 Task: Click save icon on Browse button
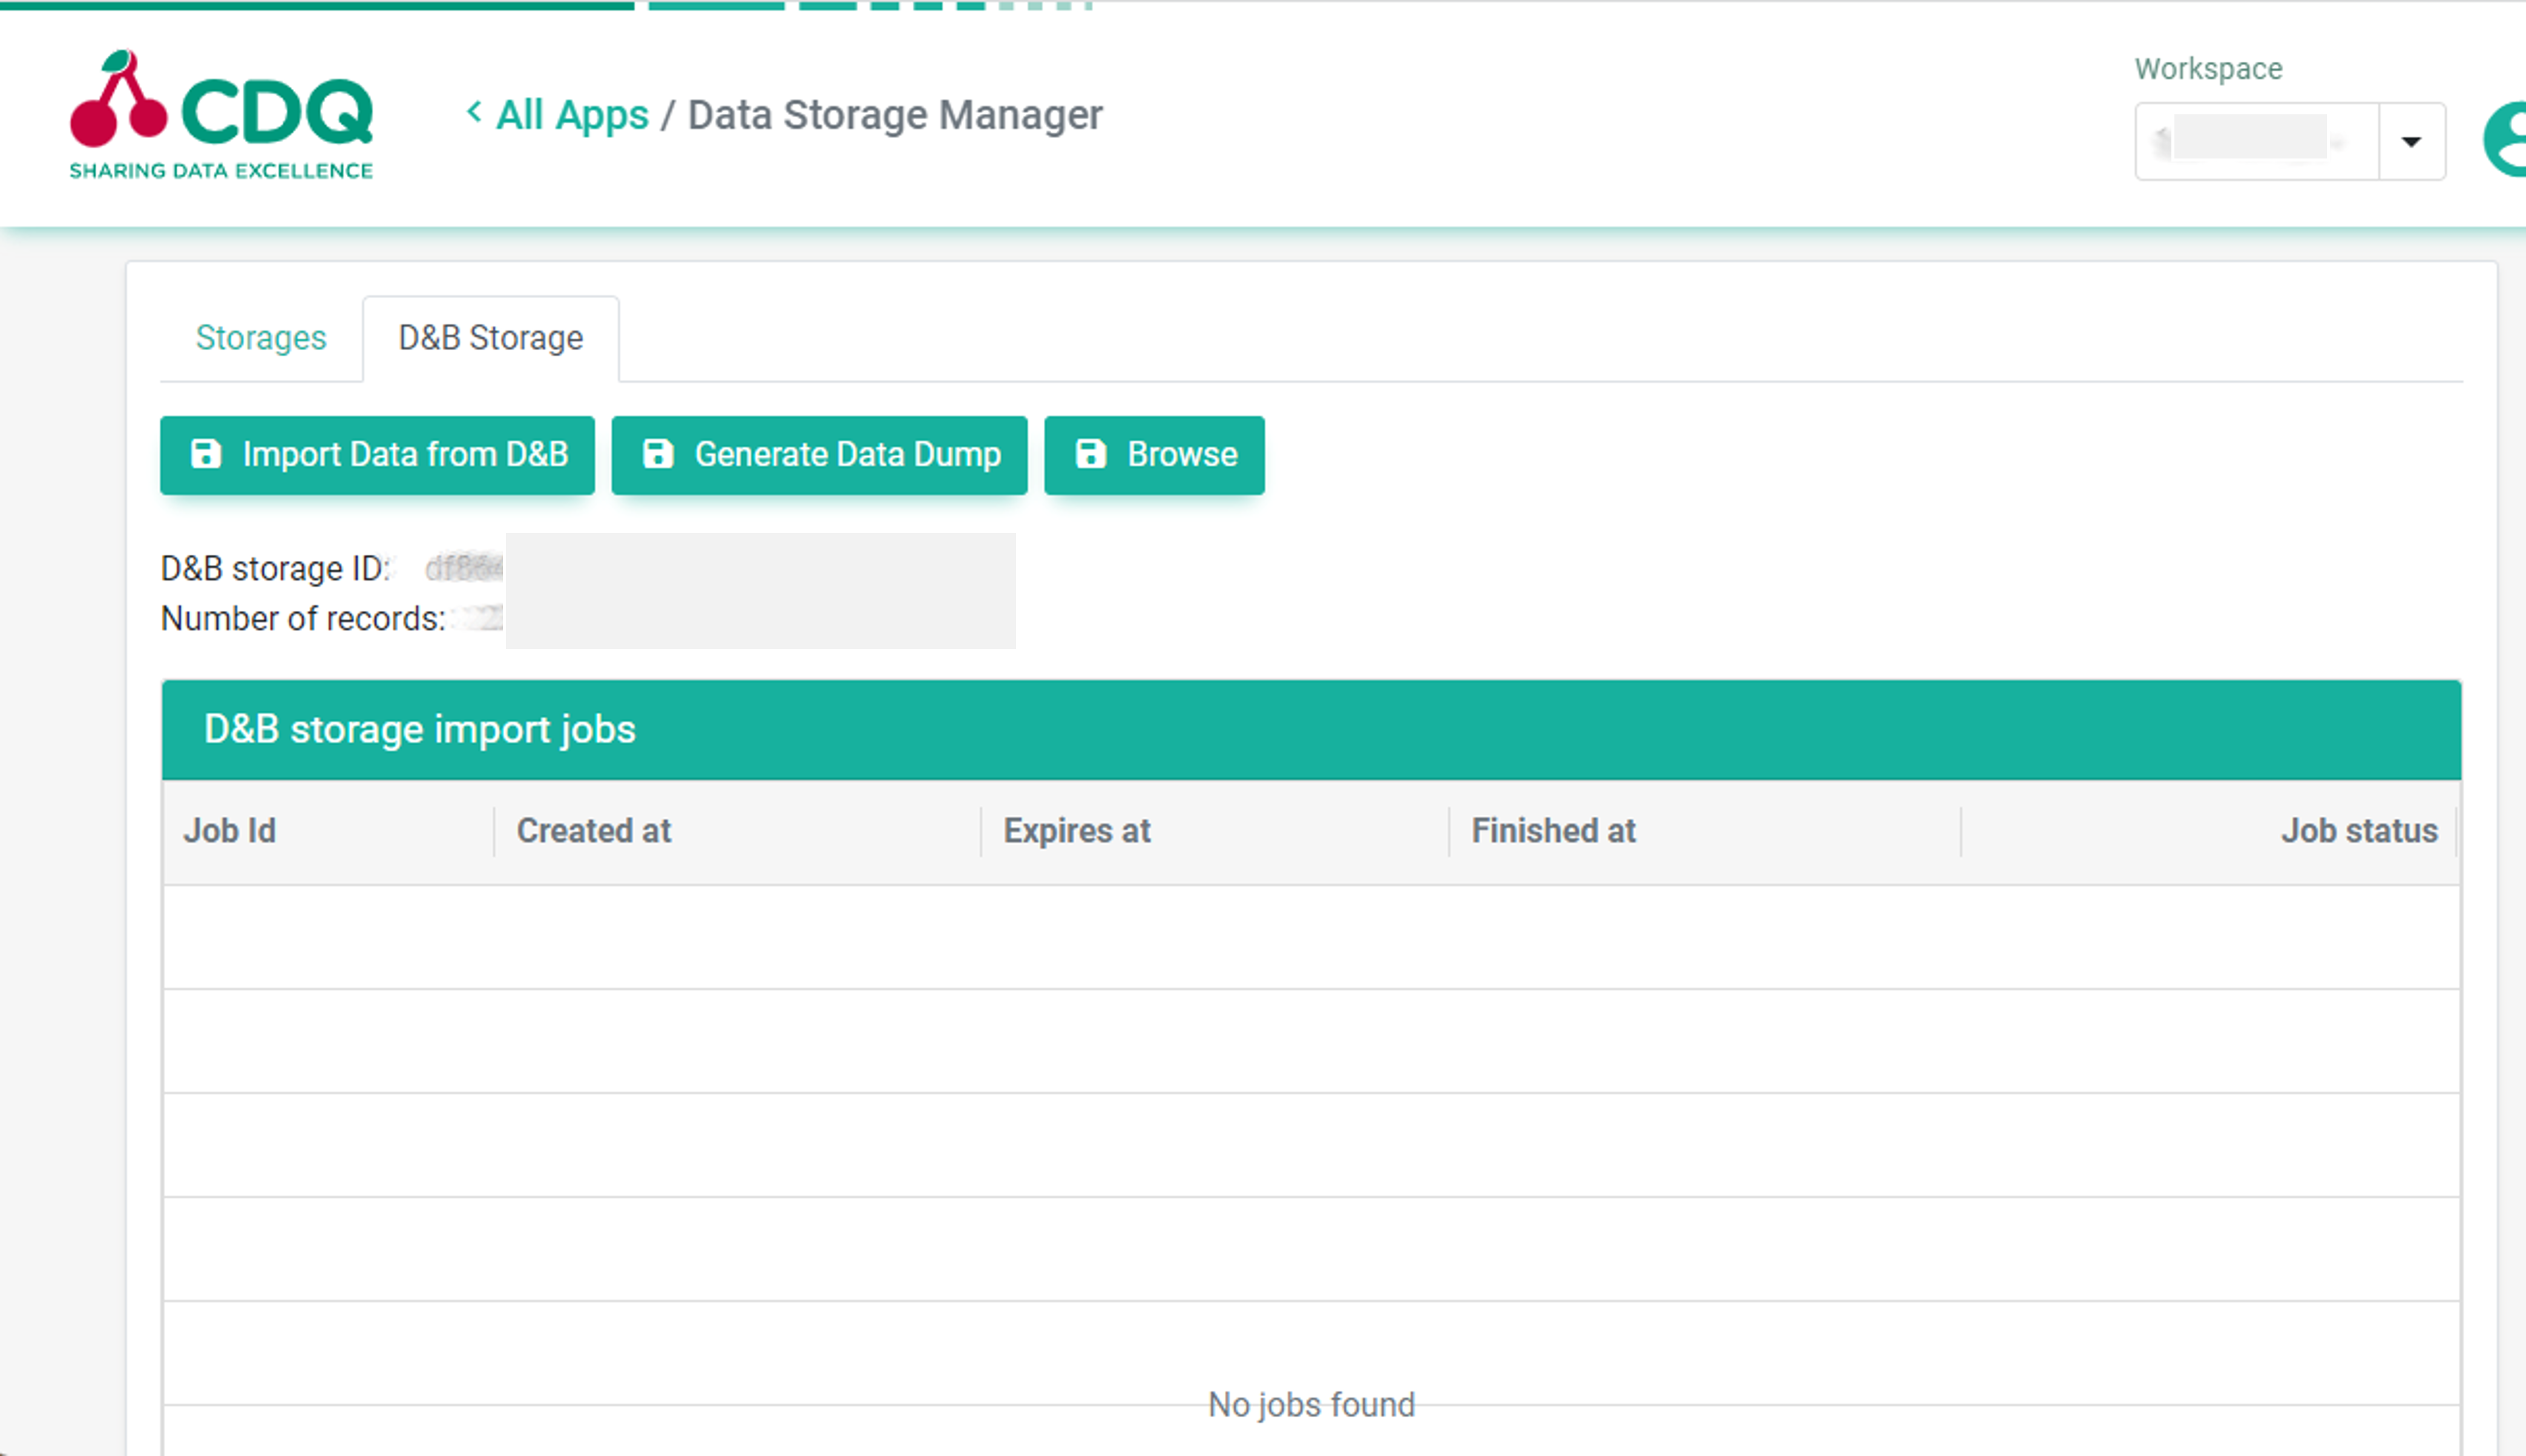(x=1091, y=454)
